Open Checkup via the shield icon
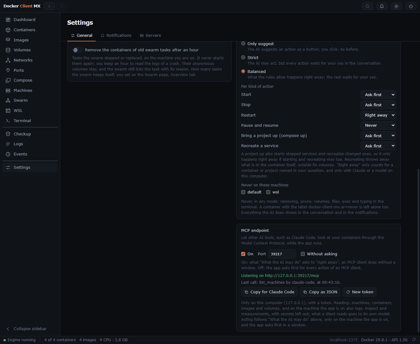The height and width of the screenshot is (344, 420). 8,134
